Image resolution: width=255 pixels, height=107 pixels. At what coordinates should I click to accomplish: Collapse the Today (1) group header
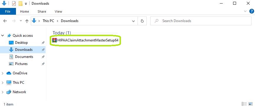click(x=62, y=33)
